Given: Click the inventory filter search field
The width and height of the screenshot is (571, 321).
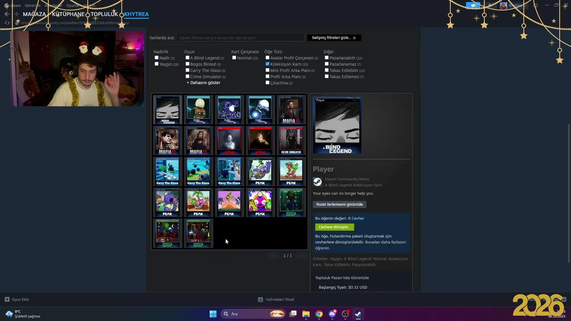Looking at the screenshot, I should coord(240,38).
